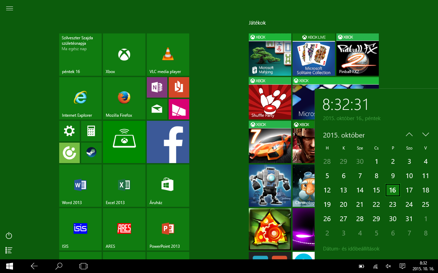Open Microsoft Solitaire Collection tile
This screenshot has height=273, width=438.
click(314, 55)
